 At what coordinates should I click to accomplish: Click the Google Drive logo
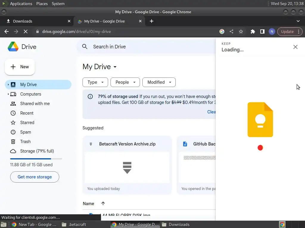coord(13,47)
